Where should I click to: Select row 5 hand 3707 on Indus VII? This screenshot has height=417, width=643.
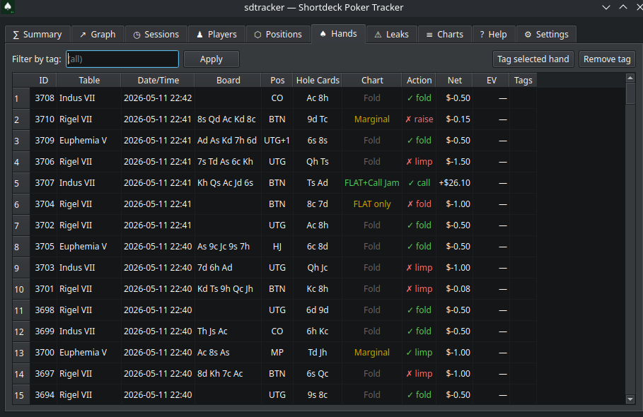pos(274,182)
